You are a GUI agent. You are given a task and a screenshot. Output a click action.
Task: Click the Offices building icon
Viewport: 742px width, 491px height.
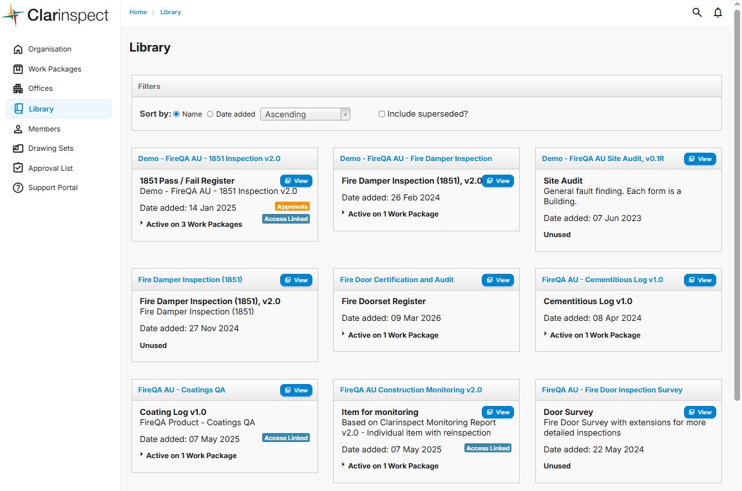18,89
